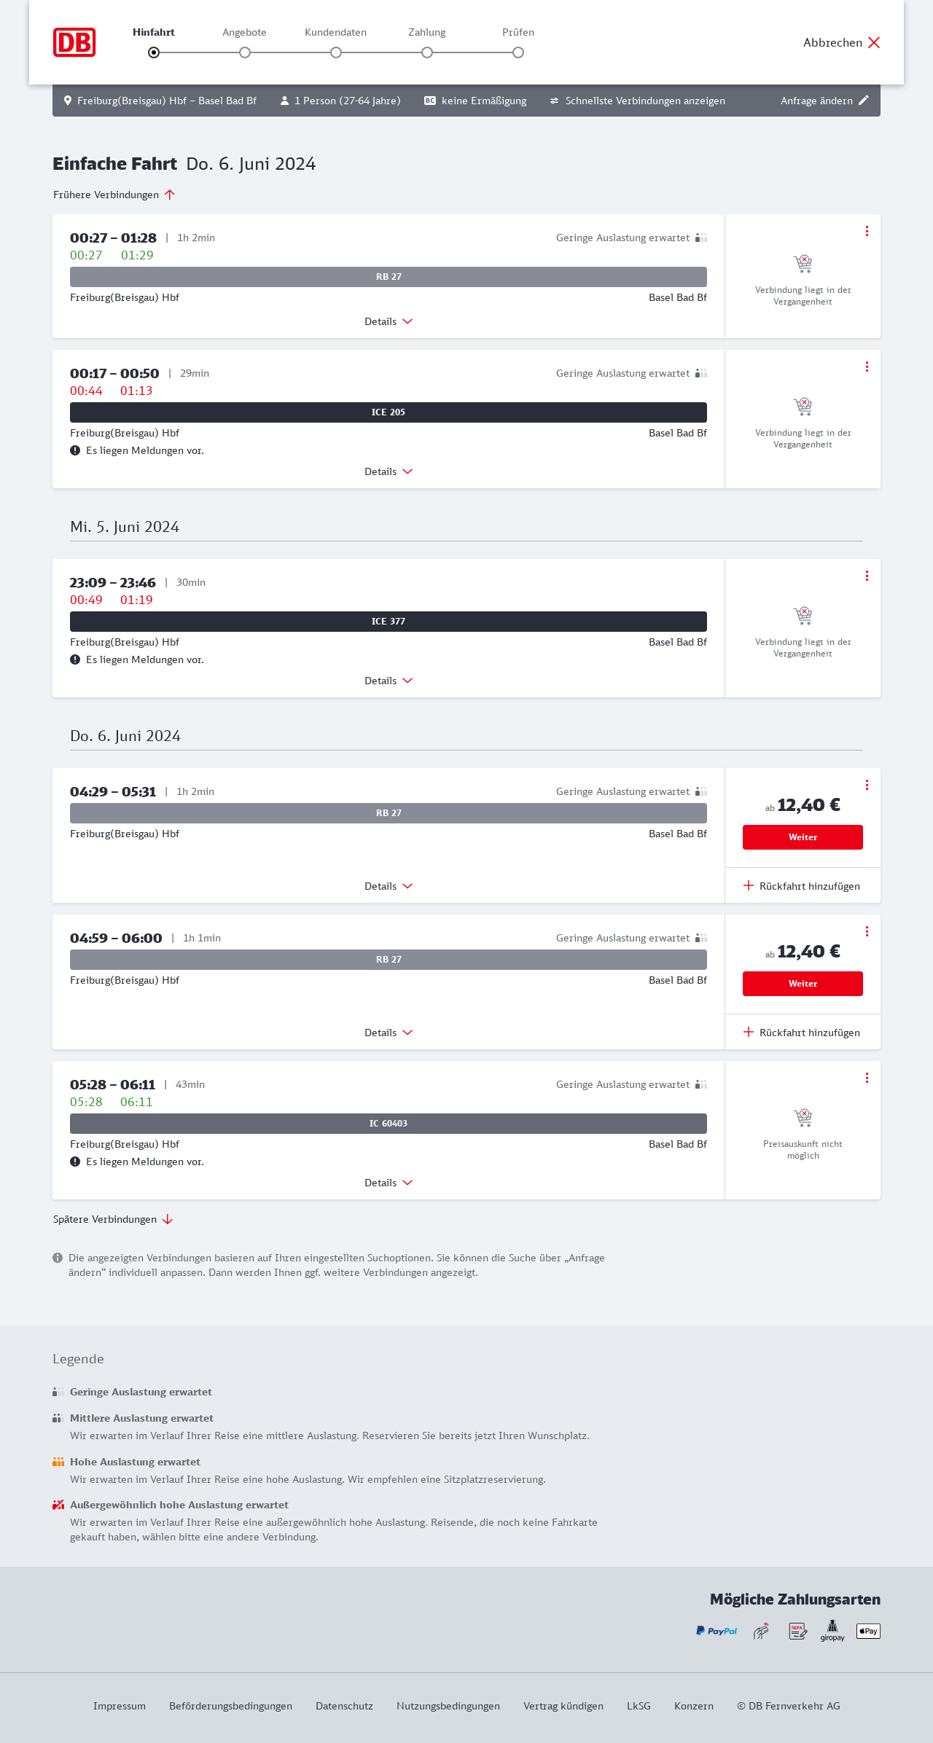Open three-dot menu for the ICE 377 connection
The image size is (933, 1743).
point(867,576)
